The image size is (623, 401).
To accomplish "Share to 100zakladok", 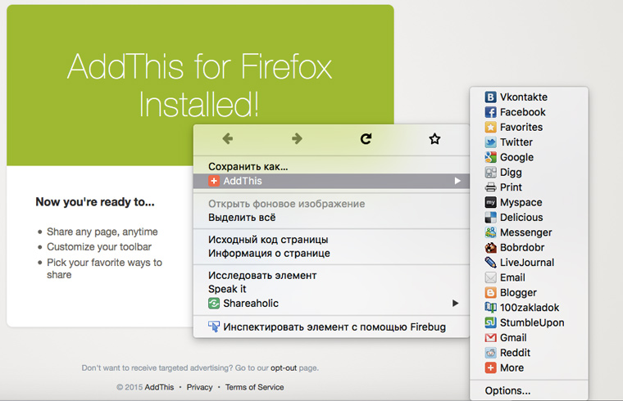I will (529, 308).
